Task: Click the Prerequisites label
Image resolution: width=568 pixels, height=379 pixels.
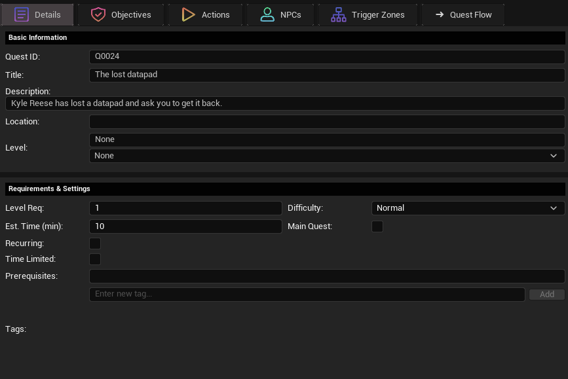Action: point(31,276)
